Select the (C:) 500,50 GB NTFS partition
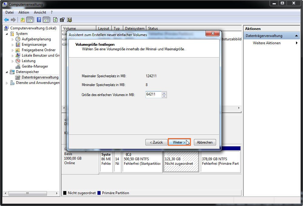The width and height of the screenshot is (303, 206). tap(142, 161)
